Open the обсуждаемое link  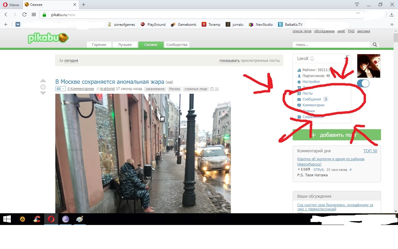(x=324, y=31)
